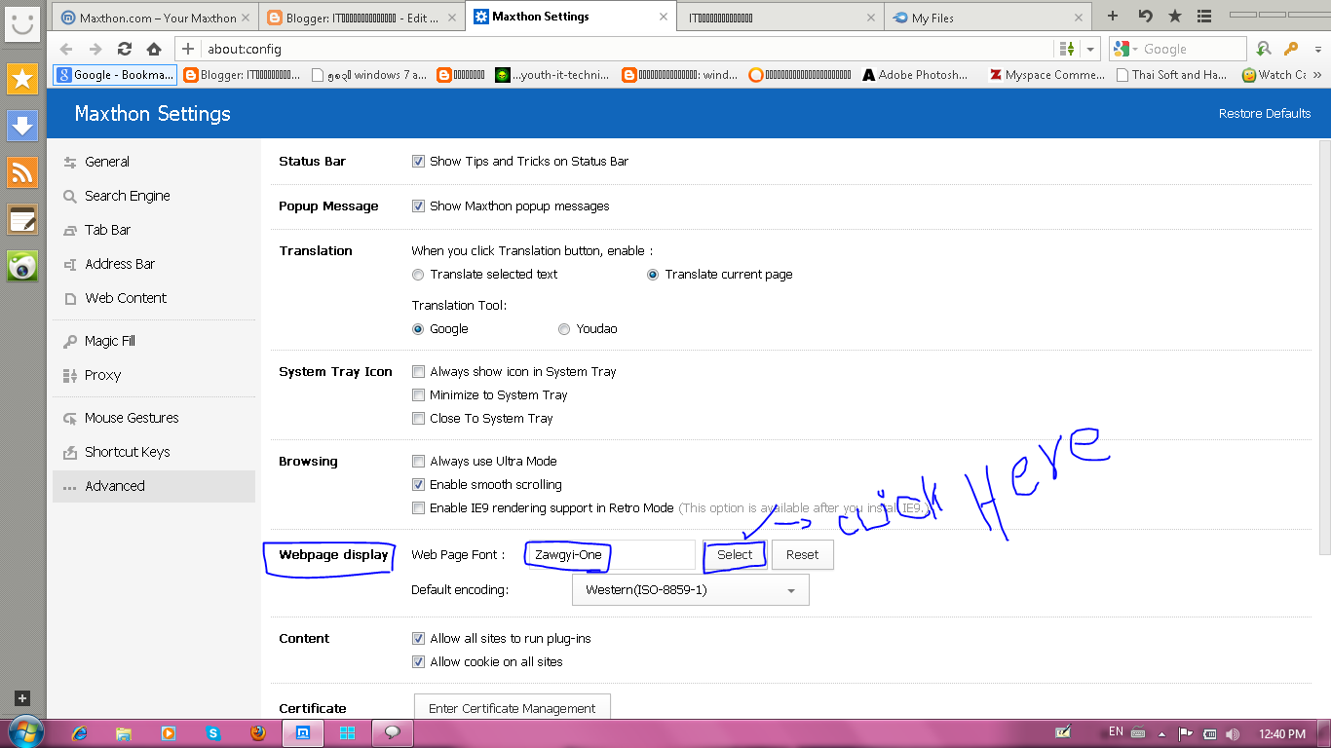Add sidebar item with plus icon
Screen dimensions: 1331x748
(x=22, y=697)
